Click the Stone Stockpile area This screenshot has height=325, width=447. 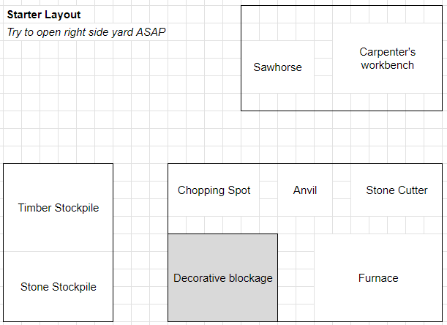pos(59,287)
